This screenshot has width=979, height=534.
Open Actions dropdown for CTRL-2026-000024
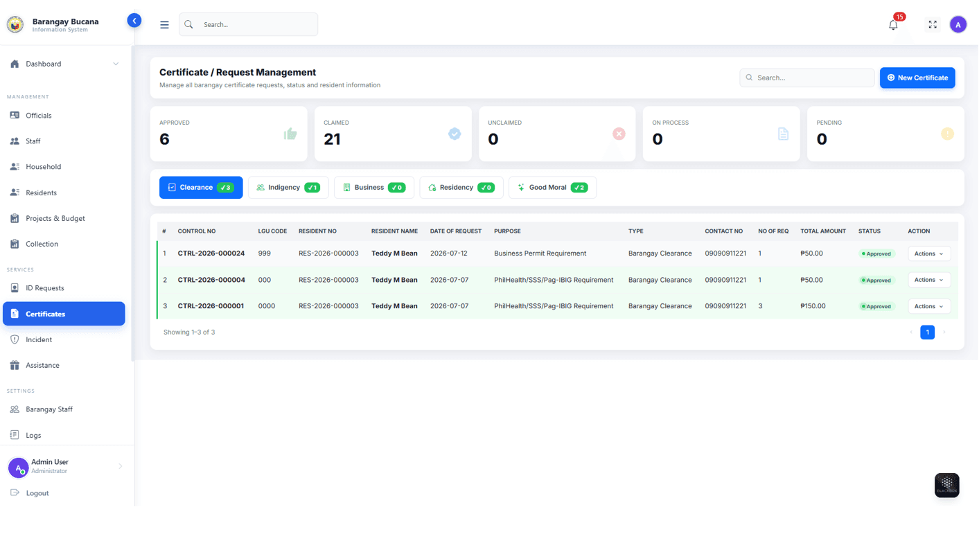(929, 253)
